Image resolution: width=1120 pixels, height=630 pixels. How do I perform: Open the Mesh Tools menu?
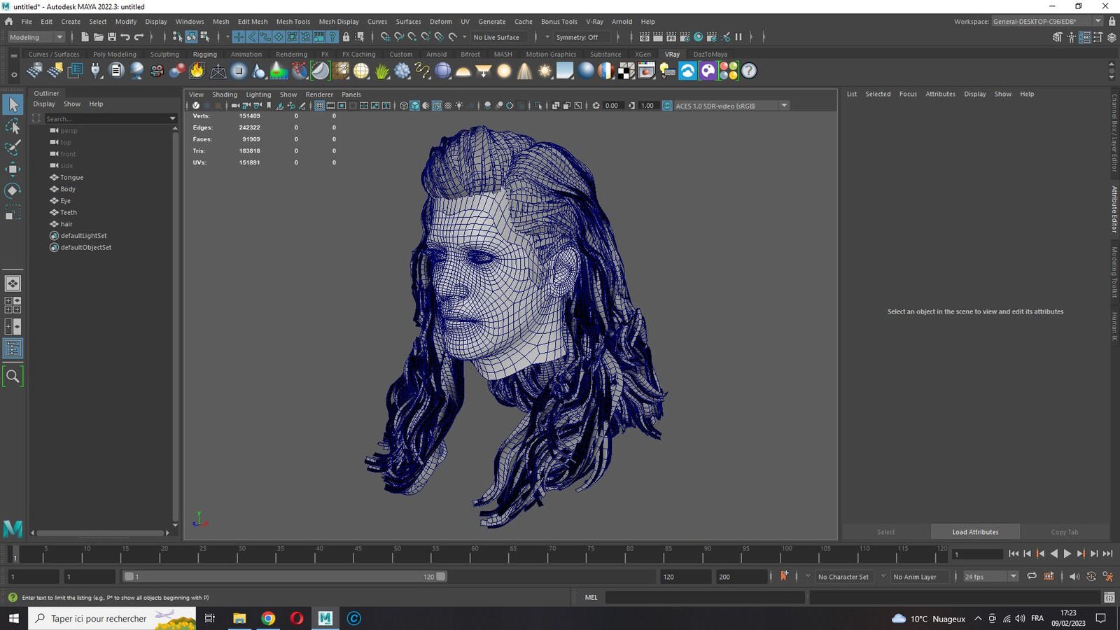pos(293,22)
